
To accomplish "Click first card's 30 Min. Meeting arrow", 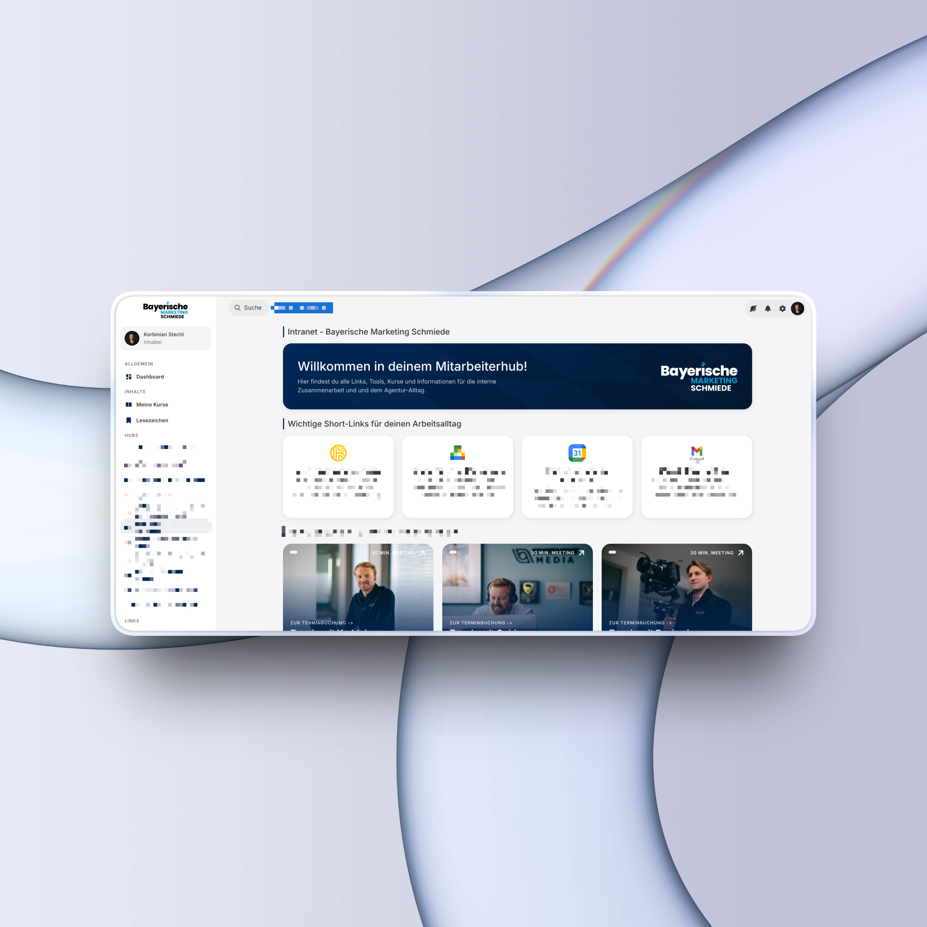I will 422,553.
